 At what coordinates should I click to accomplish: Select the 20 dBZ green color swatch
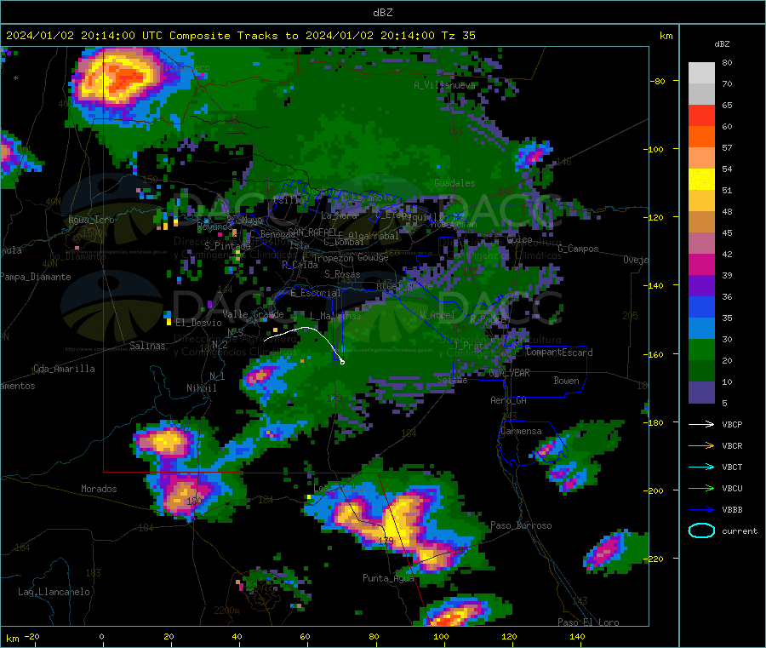click(701, 349)
